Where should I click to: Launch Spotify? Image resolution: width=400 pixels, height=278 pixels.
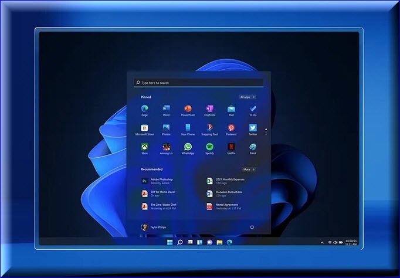coord(209,149)
